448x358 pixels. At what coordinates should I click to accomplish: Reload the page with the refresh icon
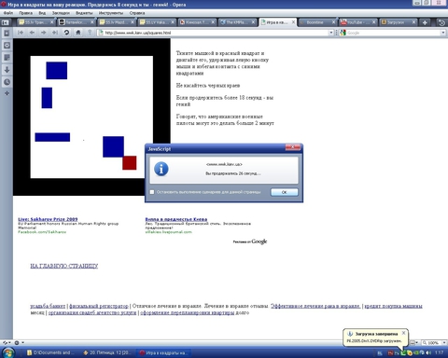[x=66, y=33]
